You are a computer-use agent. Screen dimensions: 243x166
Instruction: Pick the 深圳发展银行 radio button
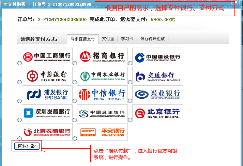pyautogui.click(x=19, y=120)
